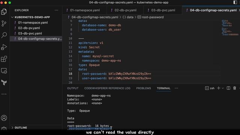
Task: Click line number 18 in the gutter
Action: pos(70,74)
